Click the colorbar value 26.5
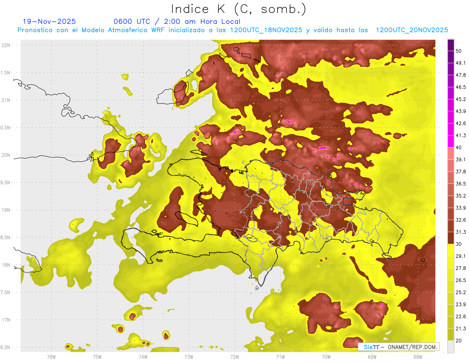Image resolution: width=469 pixels, height=362 pixels. click(461, 280)
